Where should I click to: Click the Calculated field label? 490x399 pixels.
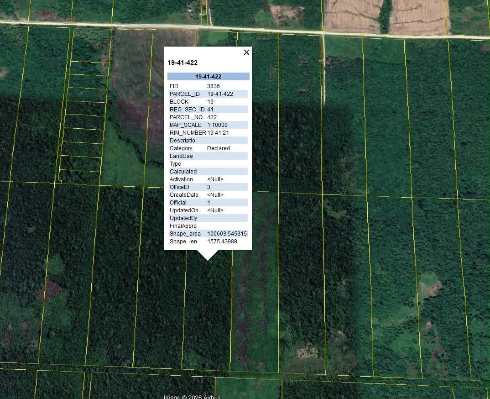pos(183,171)
